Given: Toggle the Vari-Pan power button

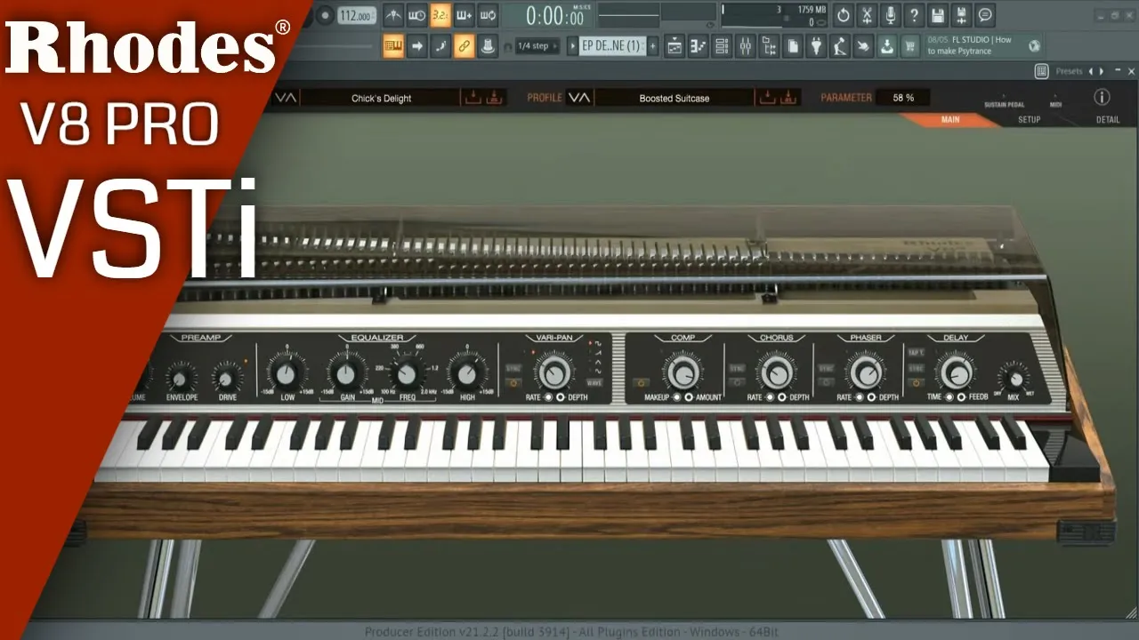Looking at the screenshot, I should [x=513, y=383].
